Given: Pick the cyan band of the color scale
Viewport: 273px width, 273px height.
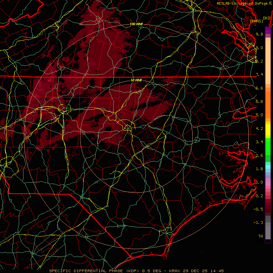Looking at the screenshot, I should pyautogui.click(x=268, y=167).
